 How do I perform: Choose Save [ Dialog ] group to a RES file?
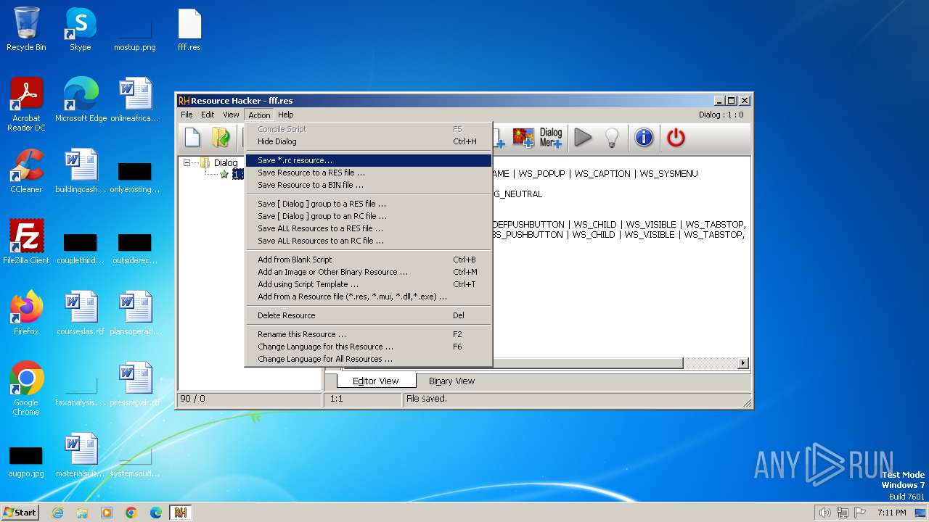(369, 204)
